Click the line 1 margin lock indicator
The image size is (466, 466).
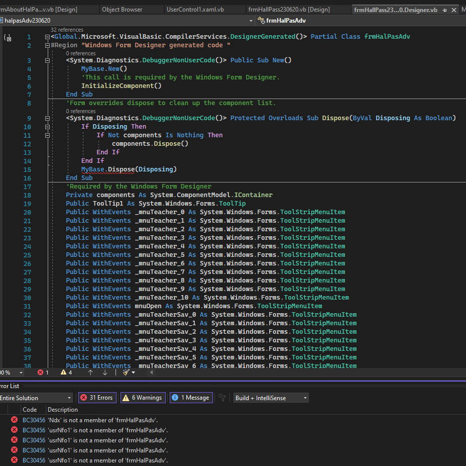point(8,38)
